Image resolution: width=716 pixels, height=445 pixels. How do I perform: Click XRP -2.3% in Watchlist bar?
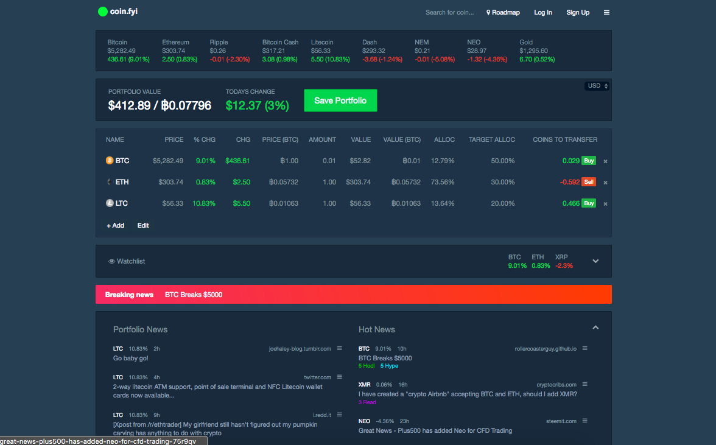tap(564, 261)
